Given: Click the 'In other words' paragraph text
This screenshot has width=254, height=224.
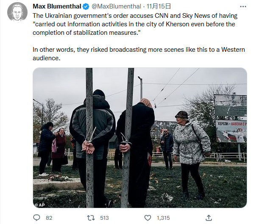Looking at the screenshot, I should [139, 54].
